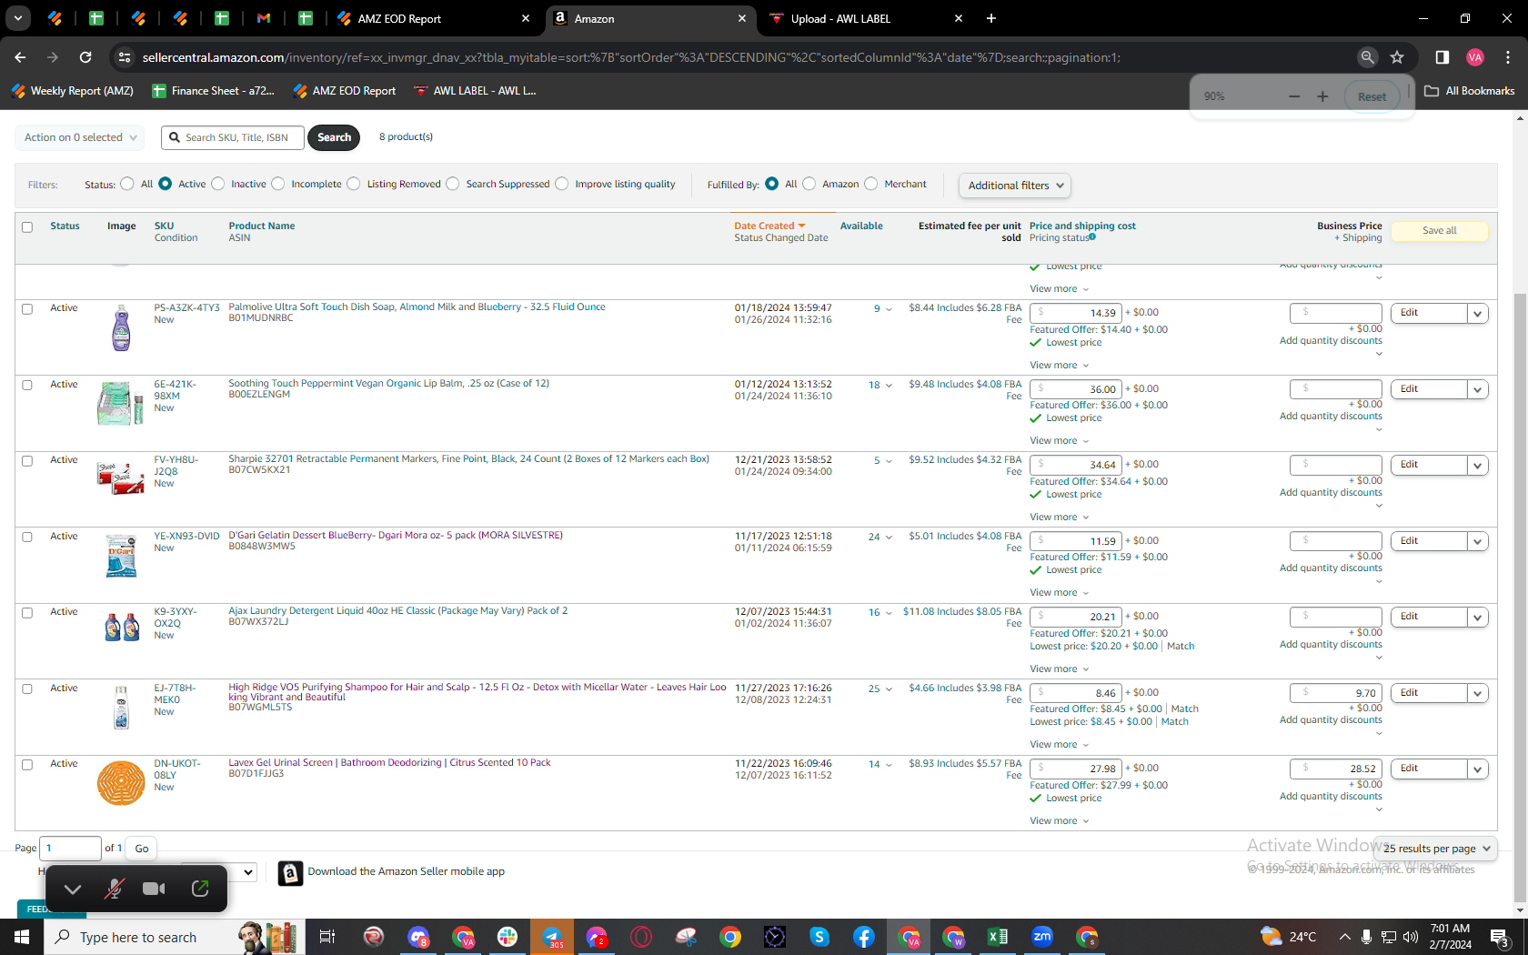1528x955 pixels.
Task: Click the Lavex Urinal Screen product thumbnail
Action: (x=121, y=782)
